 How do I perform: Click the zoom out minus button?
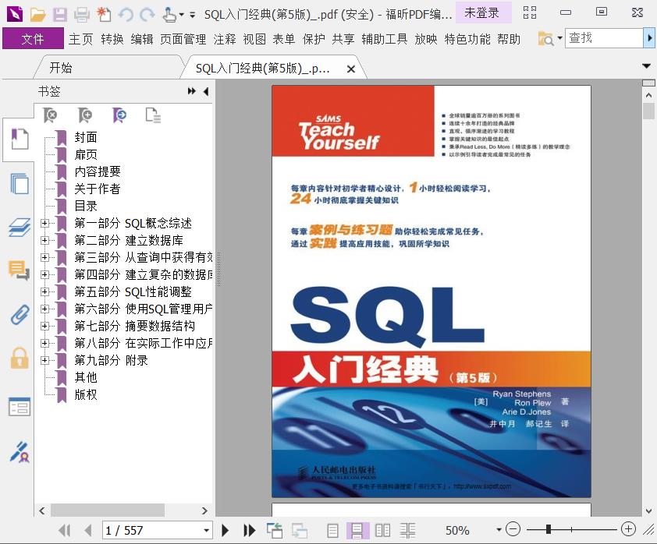pos(513,529)
